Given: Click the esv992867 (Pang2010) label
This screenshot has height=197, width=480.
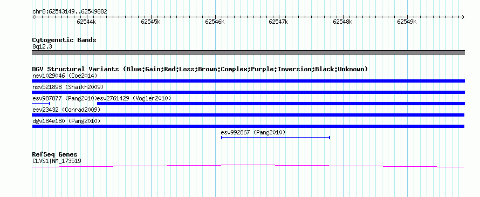Looking at the screenshot, I should 253,132.
